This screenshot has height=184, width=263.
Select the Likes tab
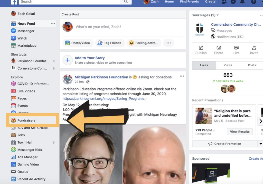[x=204, y=65]
